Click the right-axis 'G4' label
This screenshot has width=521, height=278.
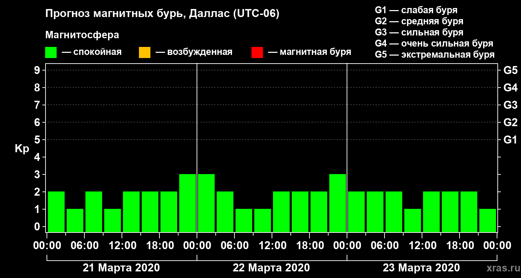point(511,88)
